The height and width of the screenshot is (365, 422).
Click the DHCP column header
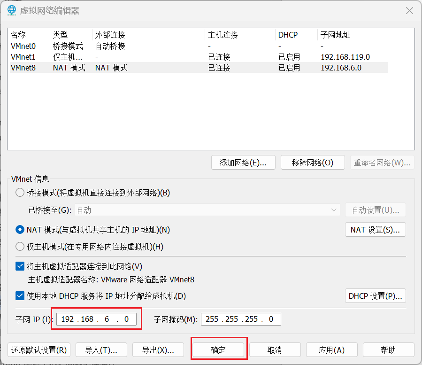click(x=296, y=35)
